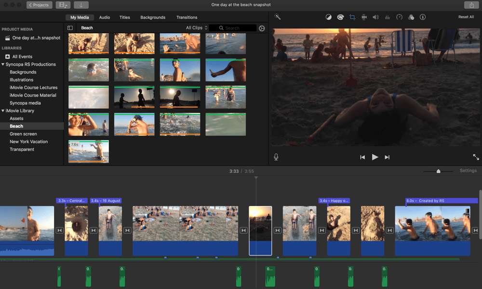Click the transition icon before sunset clip

(243, 230)
